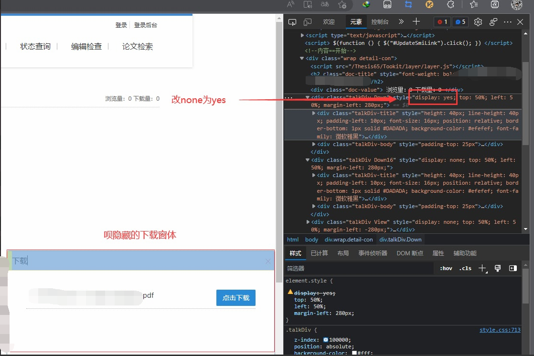Select the 样式 tab
The image size is (534, 356).
pyautogui.click(x=295, y=253)
